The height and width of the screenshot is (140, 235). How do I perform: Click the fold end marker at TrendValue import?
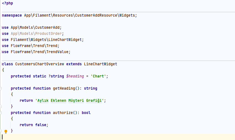(1, 52)
